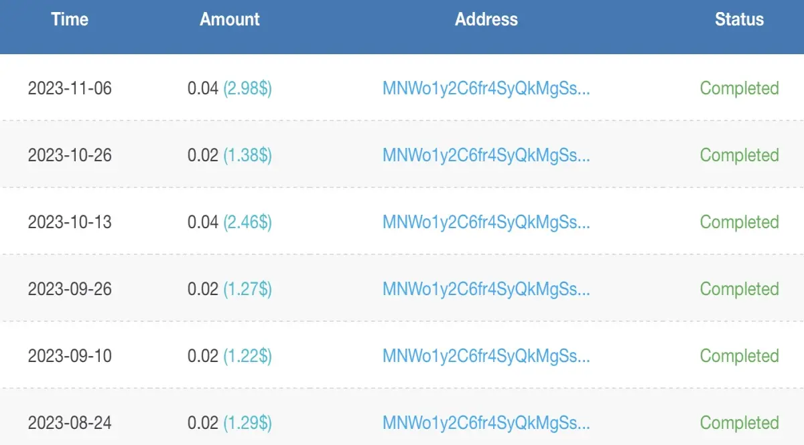Click the Status column header
The width and height of the screenshot is (804, 445).
[x=739, y=19]
